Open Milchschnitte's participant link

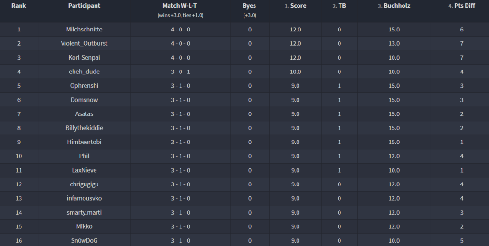[x=84, y=30]
